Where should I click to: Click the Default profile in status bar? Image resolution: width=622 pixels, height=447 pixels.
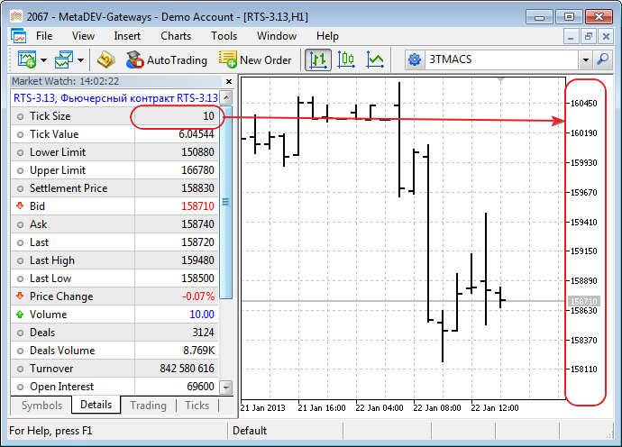click(x=250, y=431)
